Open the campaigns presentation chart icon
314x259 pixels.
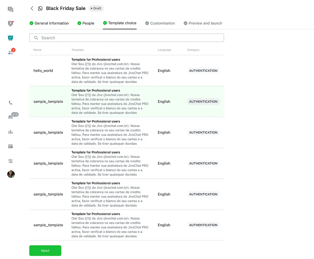pyautogui.click(x=10, y=38)
